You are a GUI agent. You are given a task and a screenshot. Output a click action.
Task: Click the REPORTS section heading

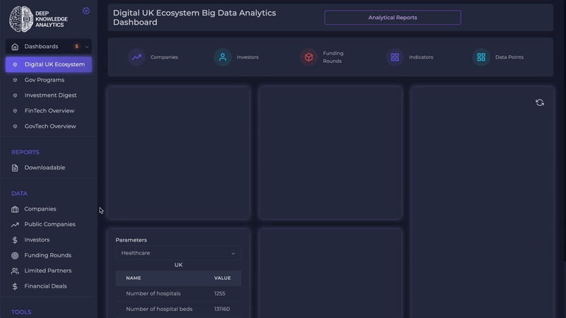(25, 152)
